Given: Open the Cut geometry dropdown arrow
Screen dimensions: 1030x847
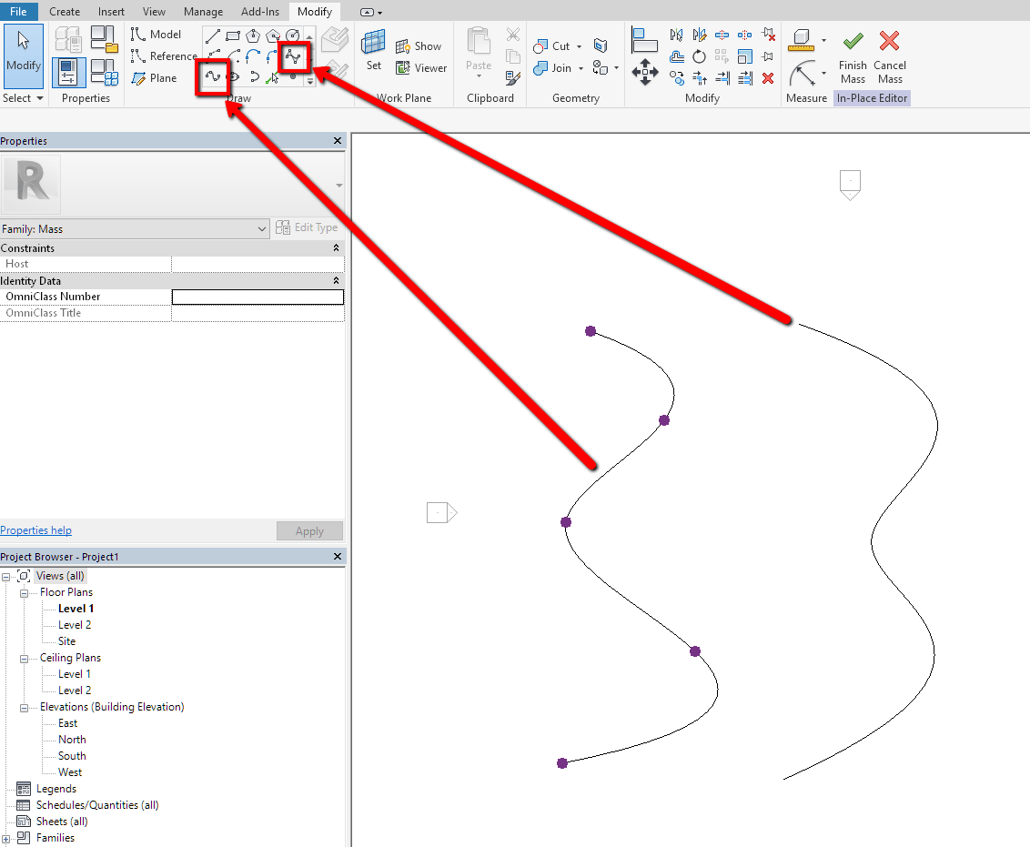Looking at the screenshot, I should coord(580,45).
